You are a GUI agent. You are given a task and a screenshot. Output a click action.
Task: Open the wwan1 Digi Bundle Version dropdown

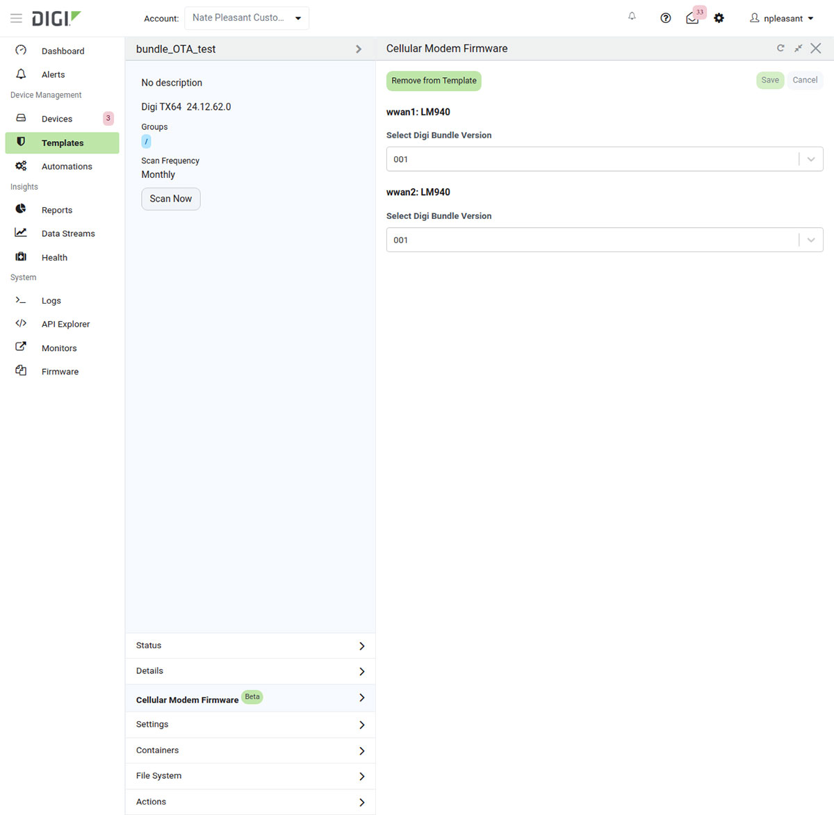pos(604,159)
